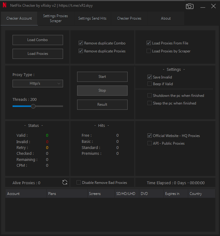Uncheck the Save Invalid option
This screenshot has width=220, height=236.
tap(150, 77)
